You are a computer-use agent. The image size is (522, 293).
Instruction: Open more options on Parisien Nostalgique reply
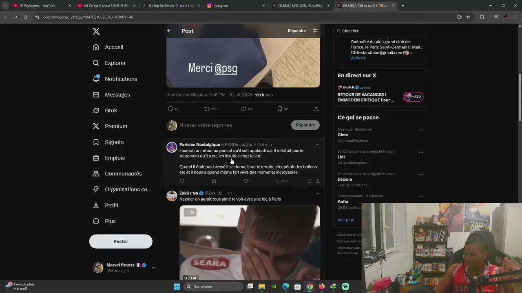pos(317,144)
